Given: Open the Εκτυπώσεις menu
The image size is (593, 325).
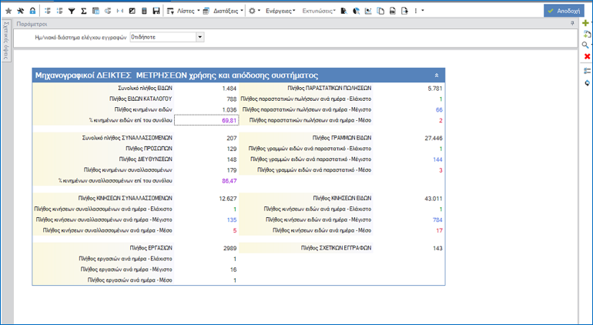Looking at the screenshot, I should 319,11.
